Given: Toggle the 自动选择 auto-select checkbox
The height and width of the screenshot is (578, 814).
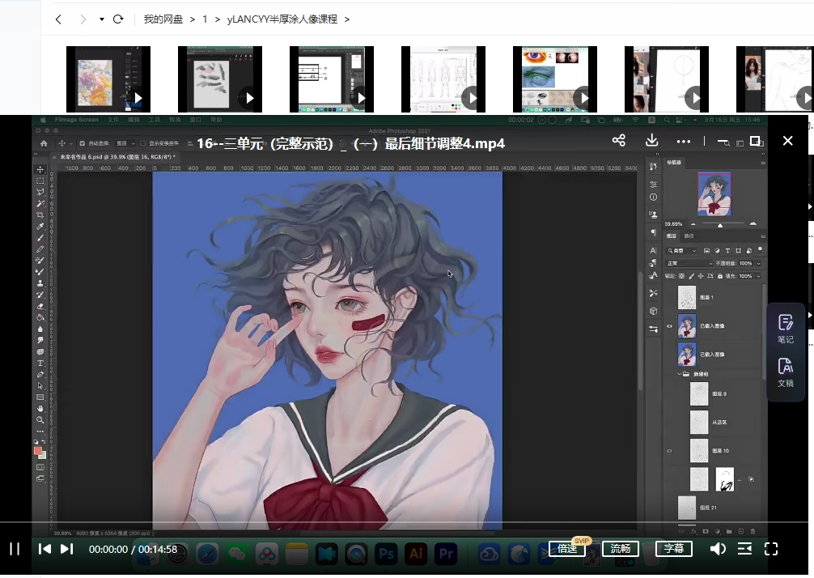Looking at the screenshot, I should [x=82, y=143].
